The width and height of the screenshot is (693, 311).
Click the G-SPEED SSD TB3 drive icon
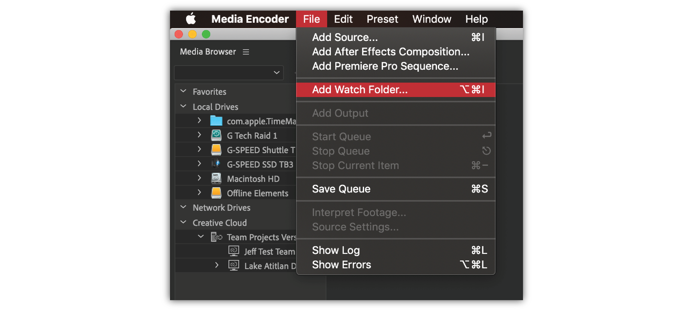216,164
